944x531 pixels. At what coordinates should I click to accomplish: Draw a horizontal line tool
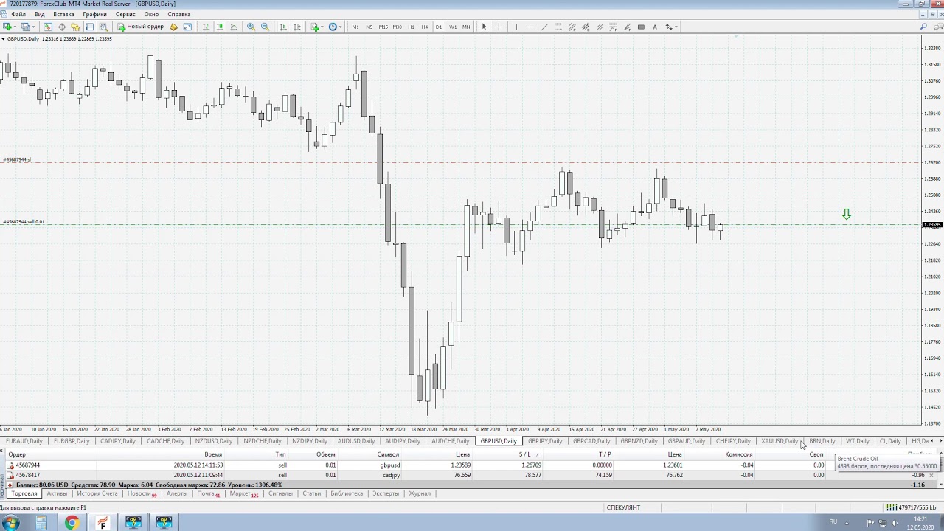click(530, 27)
